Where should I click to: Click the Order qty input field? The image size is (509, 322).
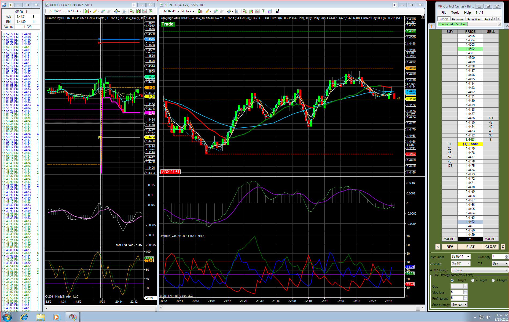pos(498,256)
